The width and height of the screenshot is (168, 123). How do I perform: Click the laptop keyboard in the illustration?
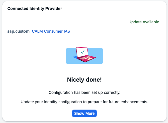pos(85,58)
